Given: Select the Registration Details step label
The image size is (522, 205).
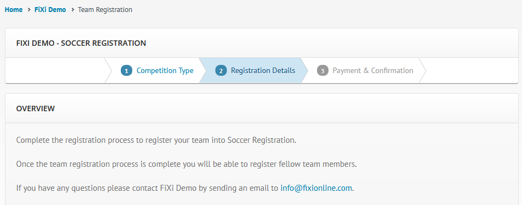Looking at the screenshot, I should (263, 70).
